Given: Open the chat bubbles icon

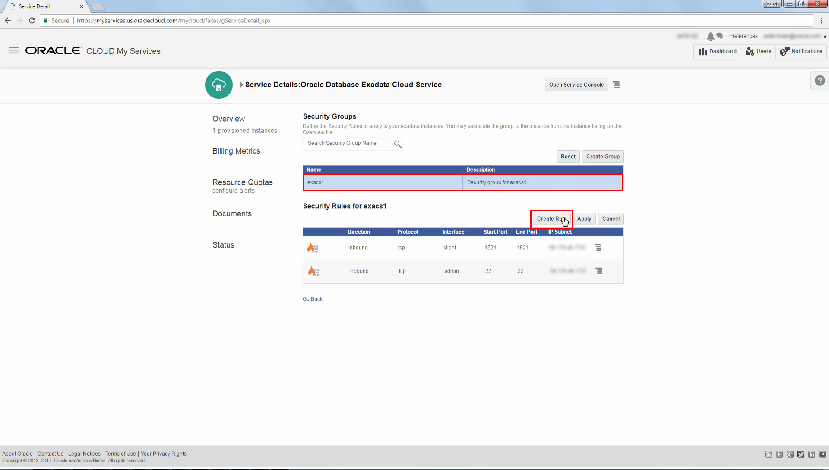Looking at the screenshot, I should click(720, 36).
